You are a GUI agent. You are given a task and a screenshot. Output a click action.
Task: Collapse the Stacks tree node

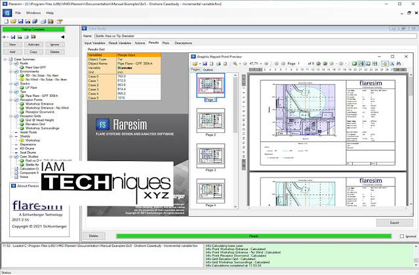(11, 84)
